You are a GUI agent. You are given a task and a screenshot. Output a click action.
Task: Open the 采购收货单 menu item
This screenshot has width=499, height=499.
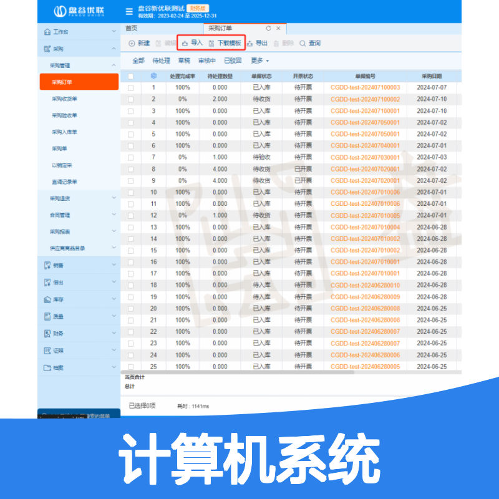click(65, 99)
